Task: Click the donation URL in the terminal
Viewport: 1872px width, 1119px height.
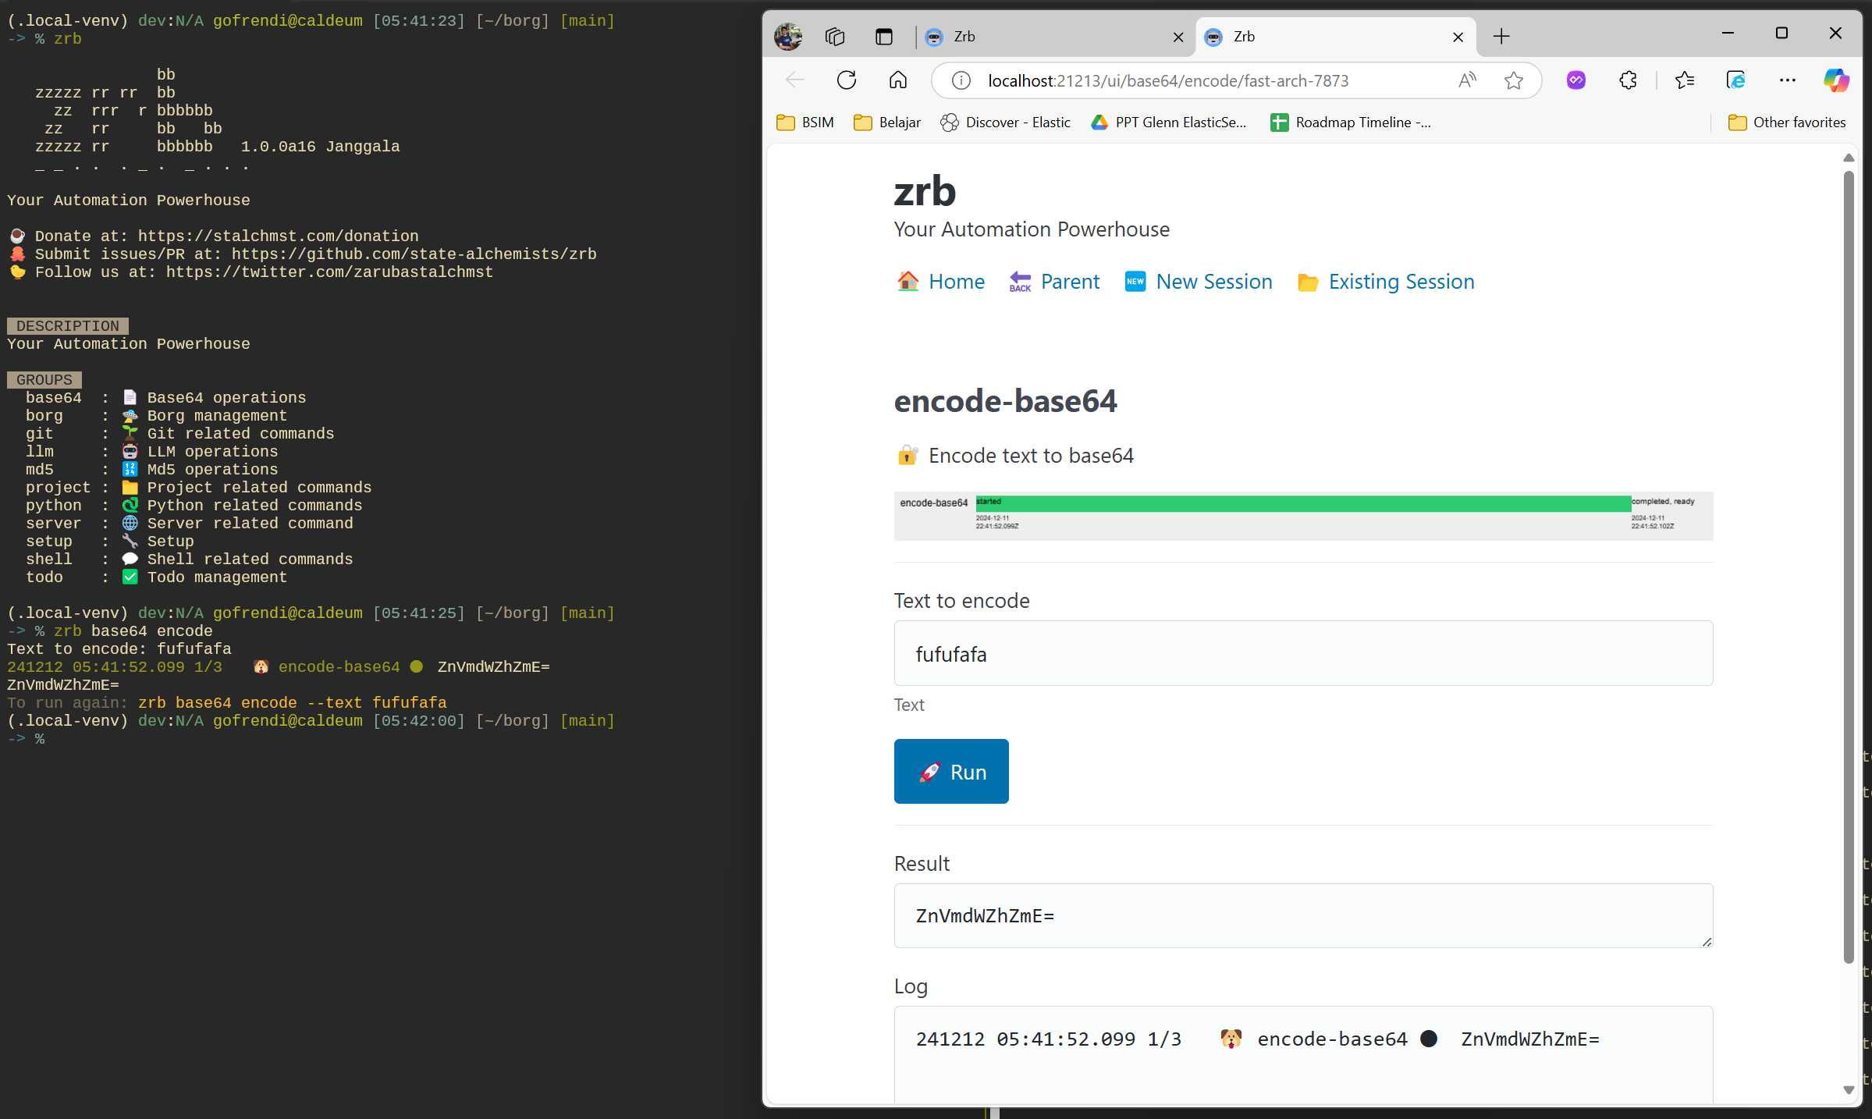Action: coord(278,236)
